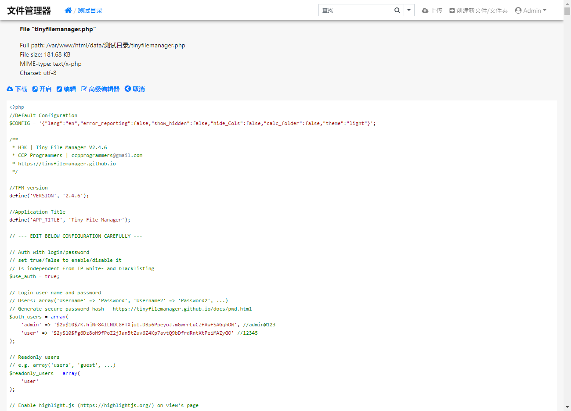The width and height of the screenshot is (571, 411).
Task: Click the EDIT BELOW CONFIGURATION CAREFULLY comment
Action: click(x=76, y=236)
